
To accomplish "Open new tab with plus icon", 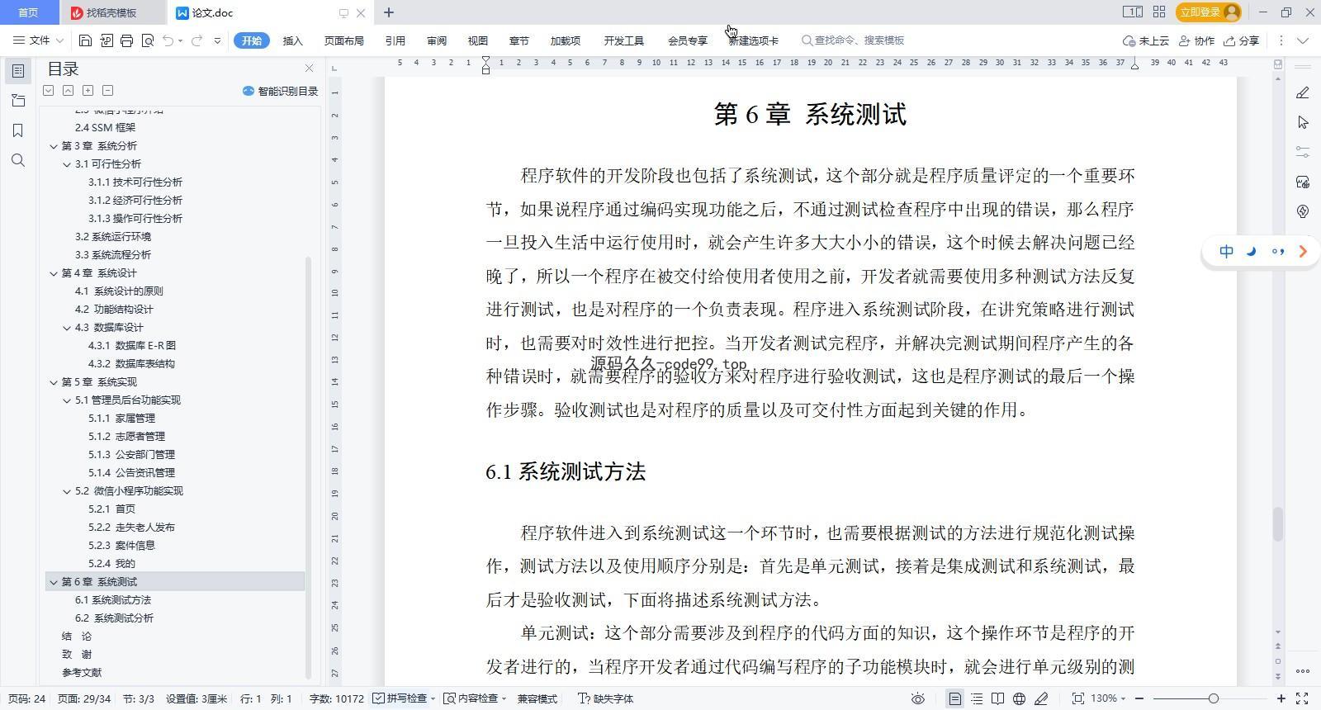I will click(x=389, y=12).
